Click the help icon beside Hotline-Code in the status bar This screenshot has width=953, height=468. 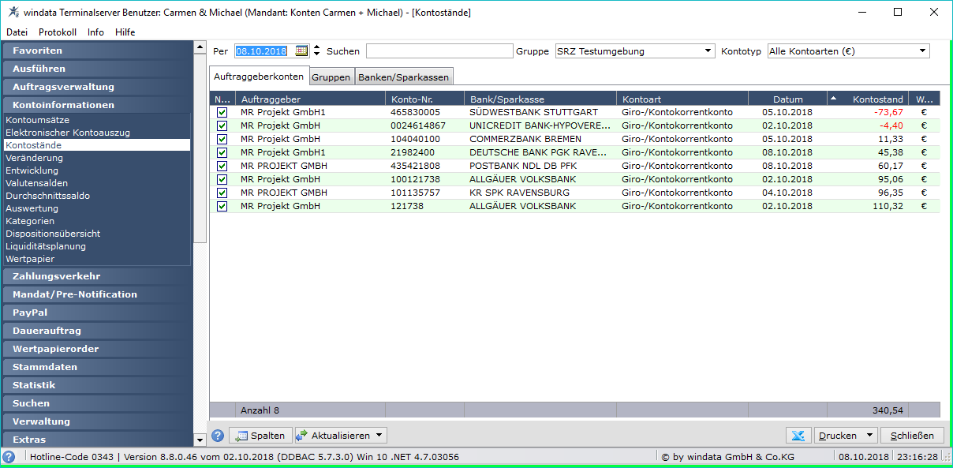[x=9, y=457]
